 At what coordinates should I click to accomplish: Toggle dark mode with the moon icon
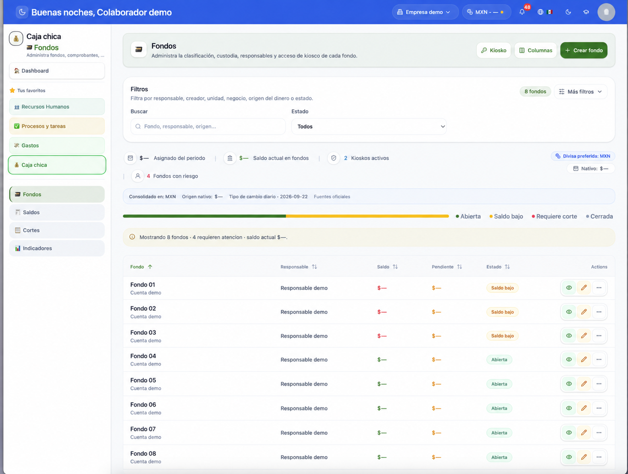(x=568, y=12)
